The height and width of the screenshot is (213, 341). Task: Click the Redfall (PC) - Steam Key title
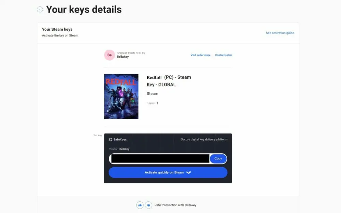coord(169,81)
